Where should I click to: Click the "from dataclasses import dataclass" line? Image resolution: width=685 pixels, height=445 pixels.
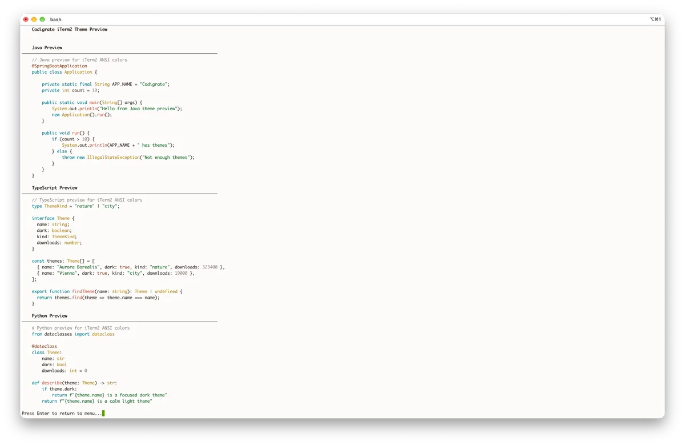click(73, 334)
